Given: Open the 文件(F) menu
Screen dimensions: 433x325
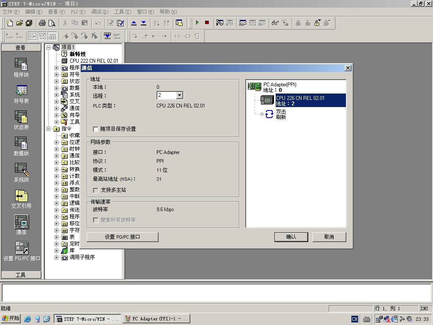Looking at the screenshot, I should pos(11,11).
